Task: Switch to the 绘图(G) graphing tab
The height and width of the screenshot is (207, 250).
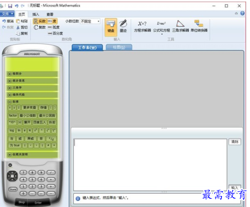Action: click(x=119, y=47)
